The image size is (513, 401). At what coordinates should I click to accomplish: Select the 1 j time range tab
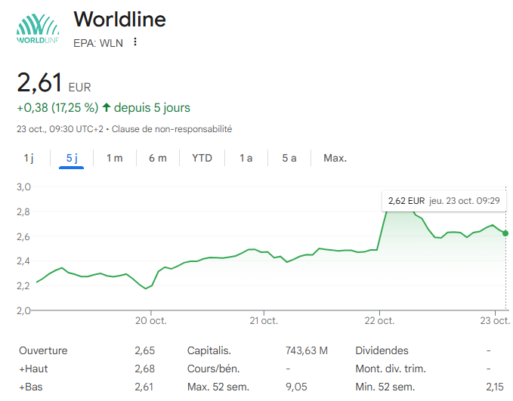coord(29,158)
